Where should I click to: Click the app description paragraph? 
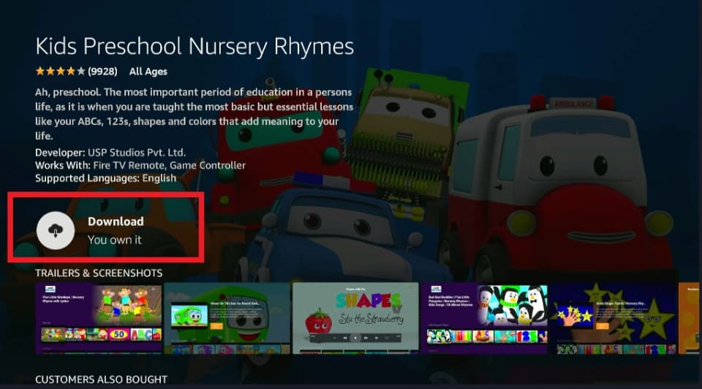(x=195, y=113)
